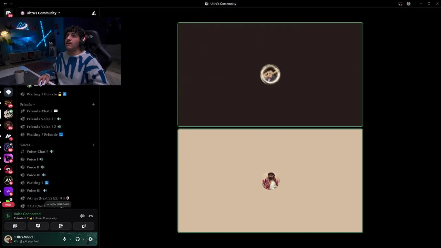Screen dimensions: 441x248
Task: Turn on camera in voice panel
Action: (15, 226)
